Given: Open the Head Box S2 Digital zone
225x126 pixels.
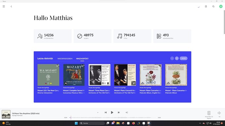Looking at the screenshot, I should pyautogui.click(x=209, y=115).
